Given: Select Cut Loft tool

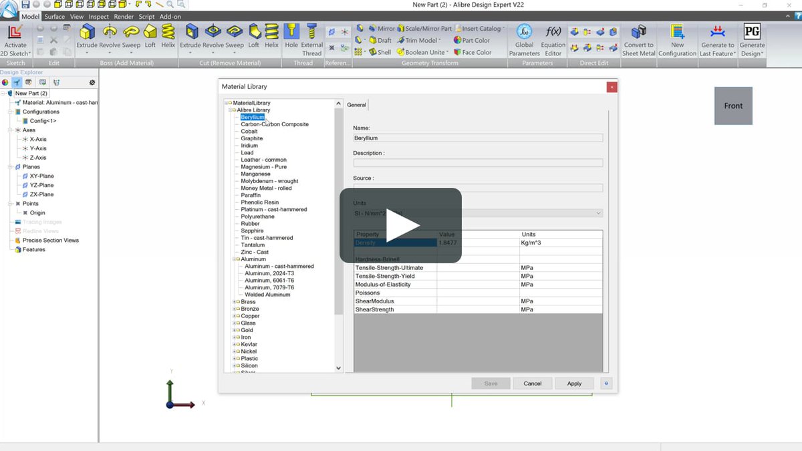Looking at the screenshot, I should [253, 37].
